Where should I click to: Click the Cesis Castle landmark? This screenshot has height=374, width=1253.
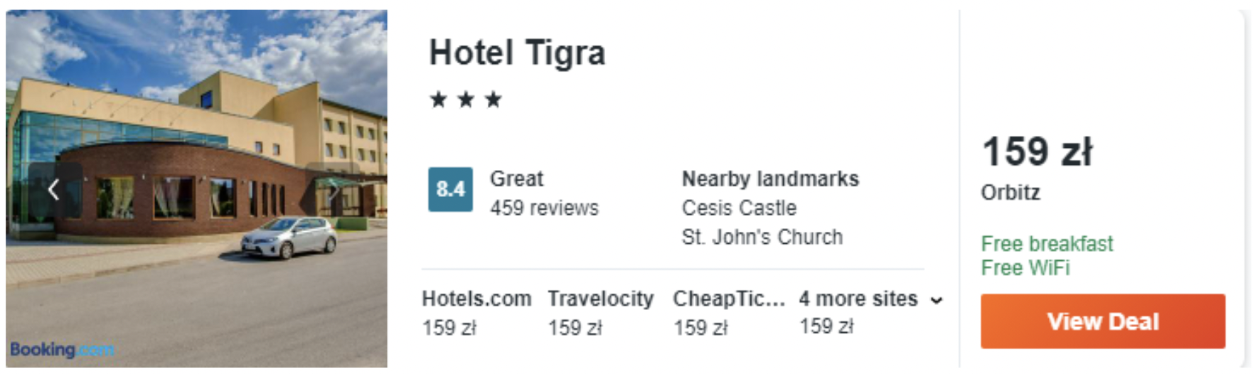point(739,208)
